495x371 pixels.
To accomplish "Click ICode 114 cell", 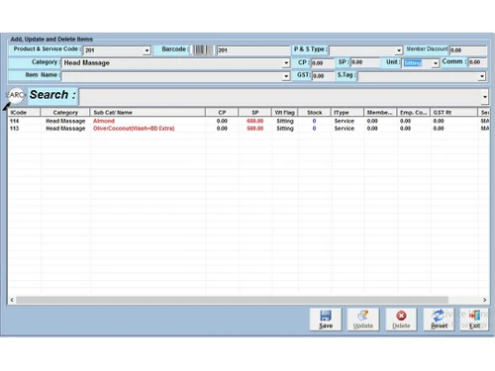I will coord(14,121).
